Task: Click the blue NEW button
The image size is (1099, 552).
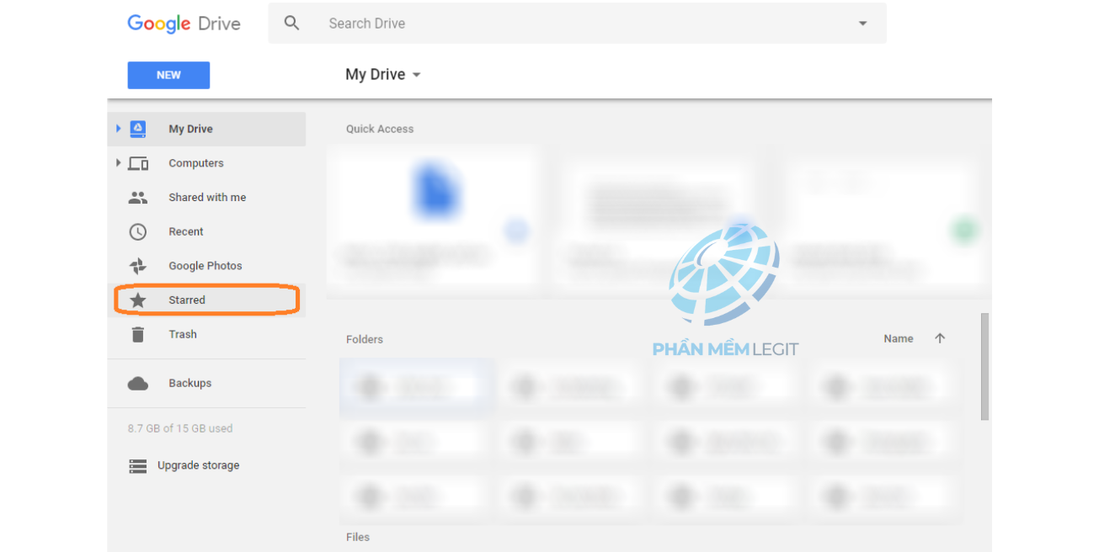Action: 168,75
